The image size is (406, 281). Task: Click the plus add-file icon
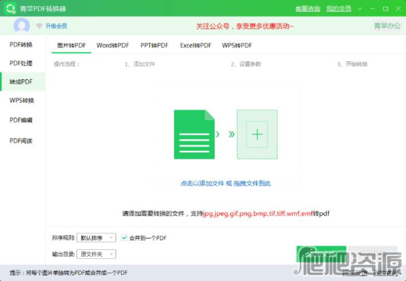coord(257,134)
